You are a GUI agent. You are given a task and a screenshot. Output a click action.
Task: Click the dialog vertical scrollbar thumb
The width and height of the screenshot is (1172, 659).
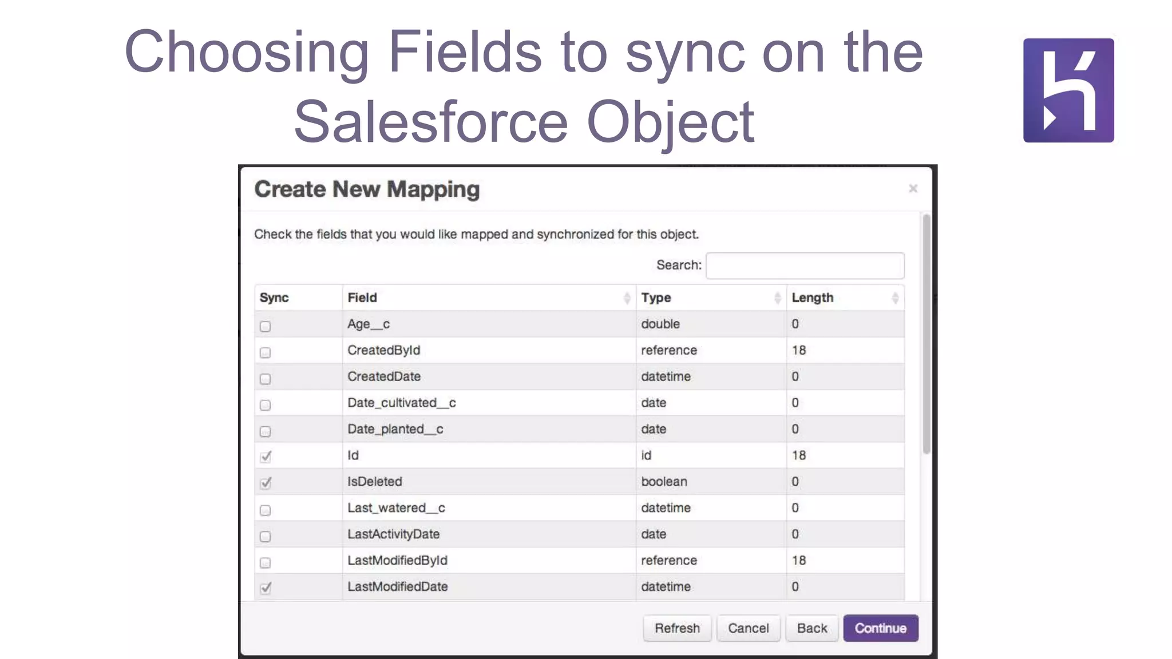pyautogui.click(x=926, y=335)
